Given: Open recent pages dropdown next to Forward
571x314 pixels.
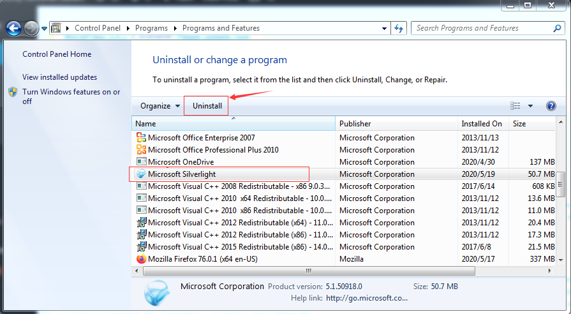Looking at the screenshot, I should click(x=44, y=29).
